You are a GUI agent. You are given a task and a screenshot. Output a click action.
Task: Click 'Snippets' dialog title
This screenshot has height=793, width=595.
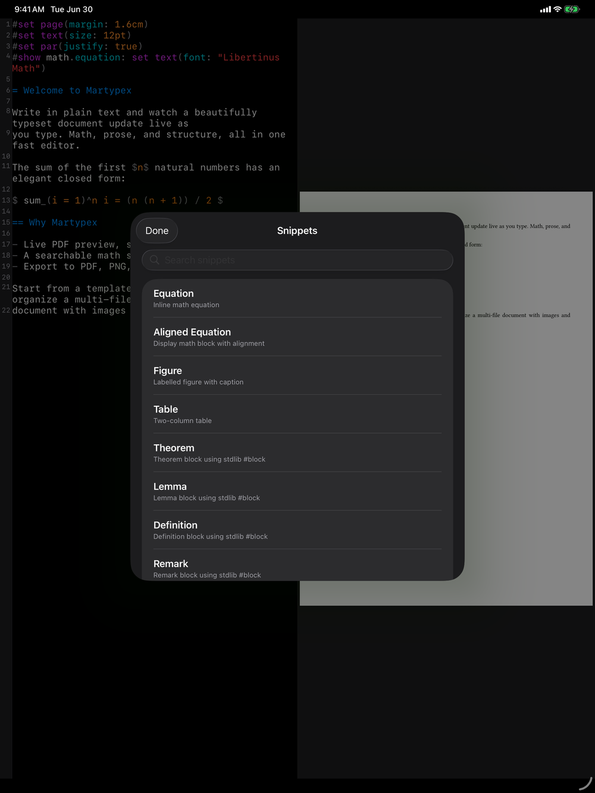pos(297,231)
